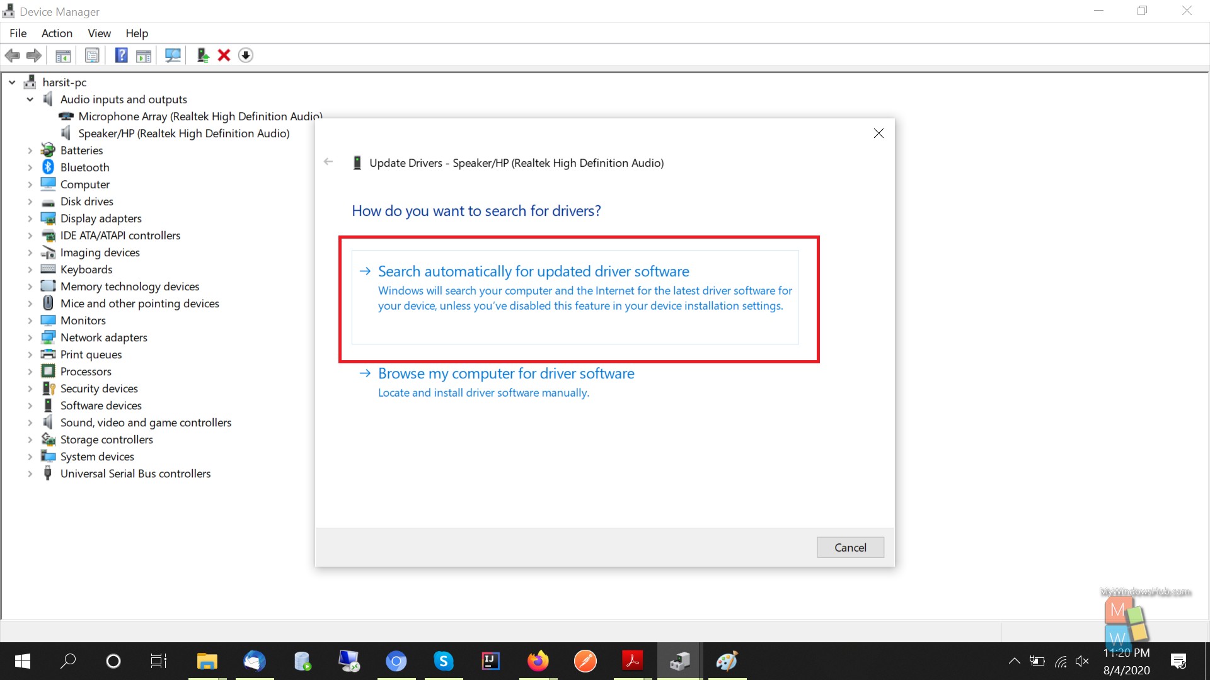The width and height of the screenshot is (1210, 680).
Task: Click the blue Help question mark icon
Action: 121,55
